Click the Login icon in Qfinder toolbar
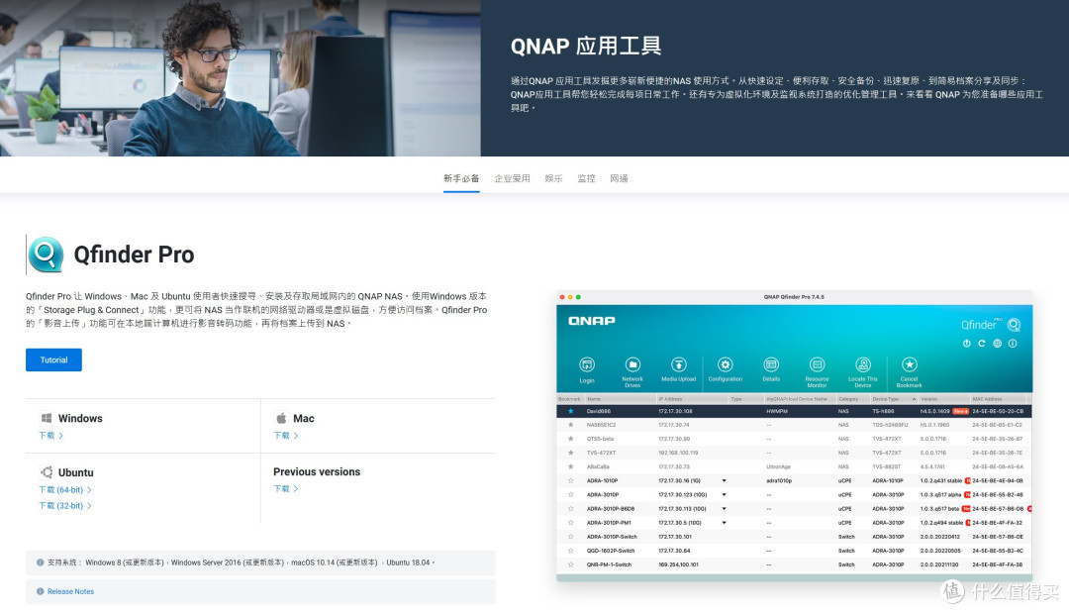The width and height of the screenshot is (1069, 614). (587, 364)
